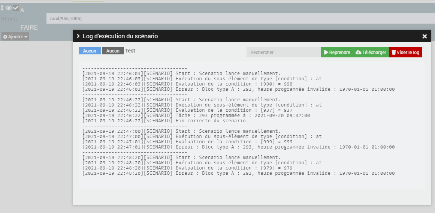The width and height of the screenshot is (435, 213).
Task: Open the Ajouter dropdown menu
Action: tap(15, 37)
